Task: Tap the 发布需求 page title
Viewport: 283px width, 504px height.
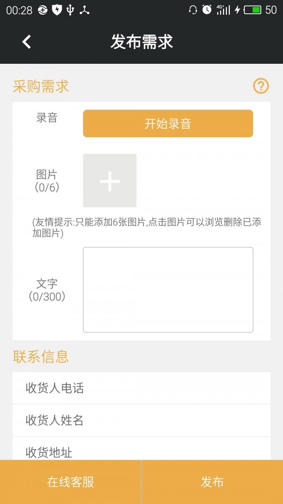Action: point(141,42)
